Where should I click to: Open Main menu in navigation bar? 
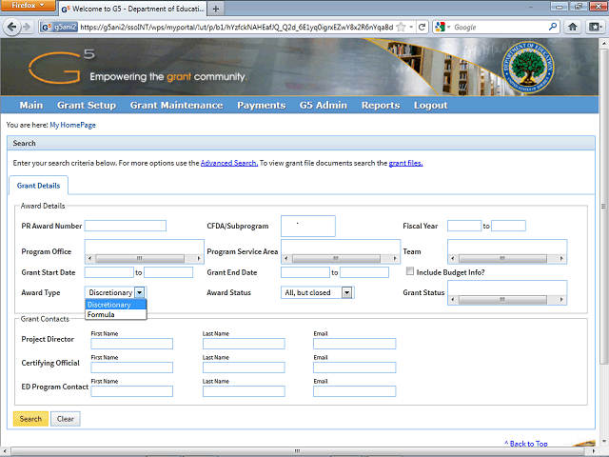(x=31, y=106)
